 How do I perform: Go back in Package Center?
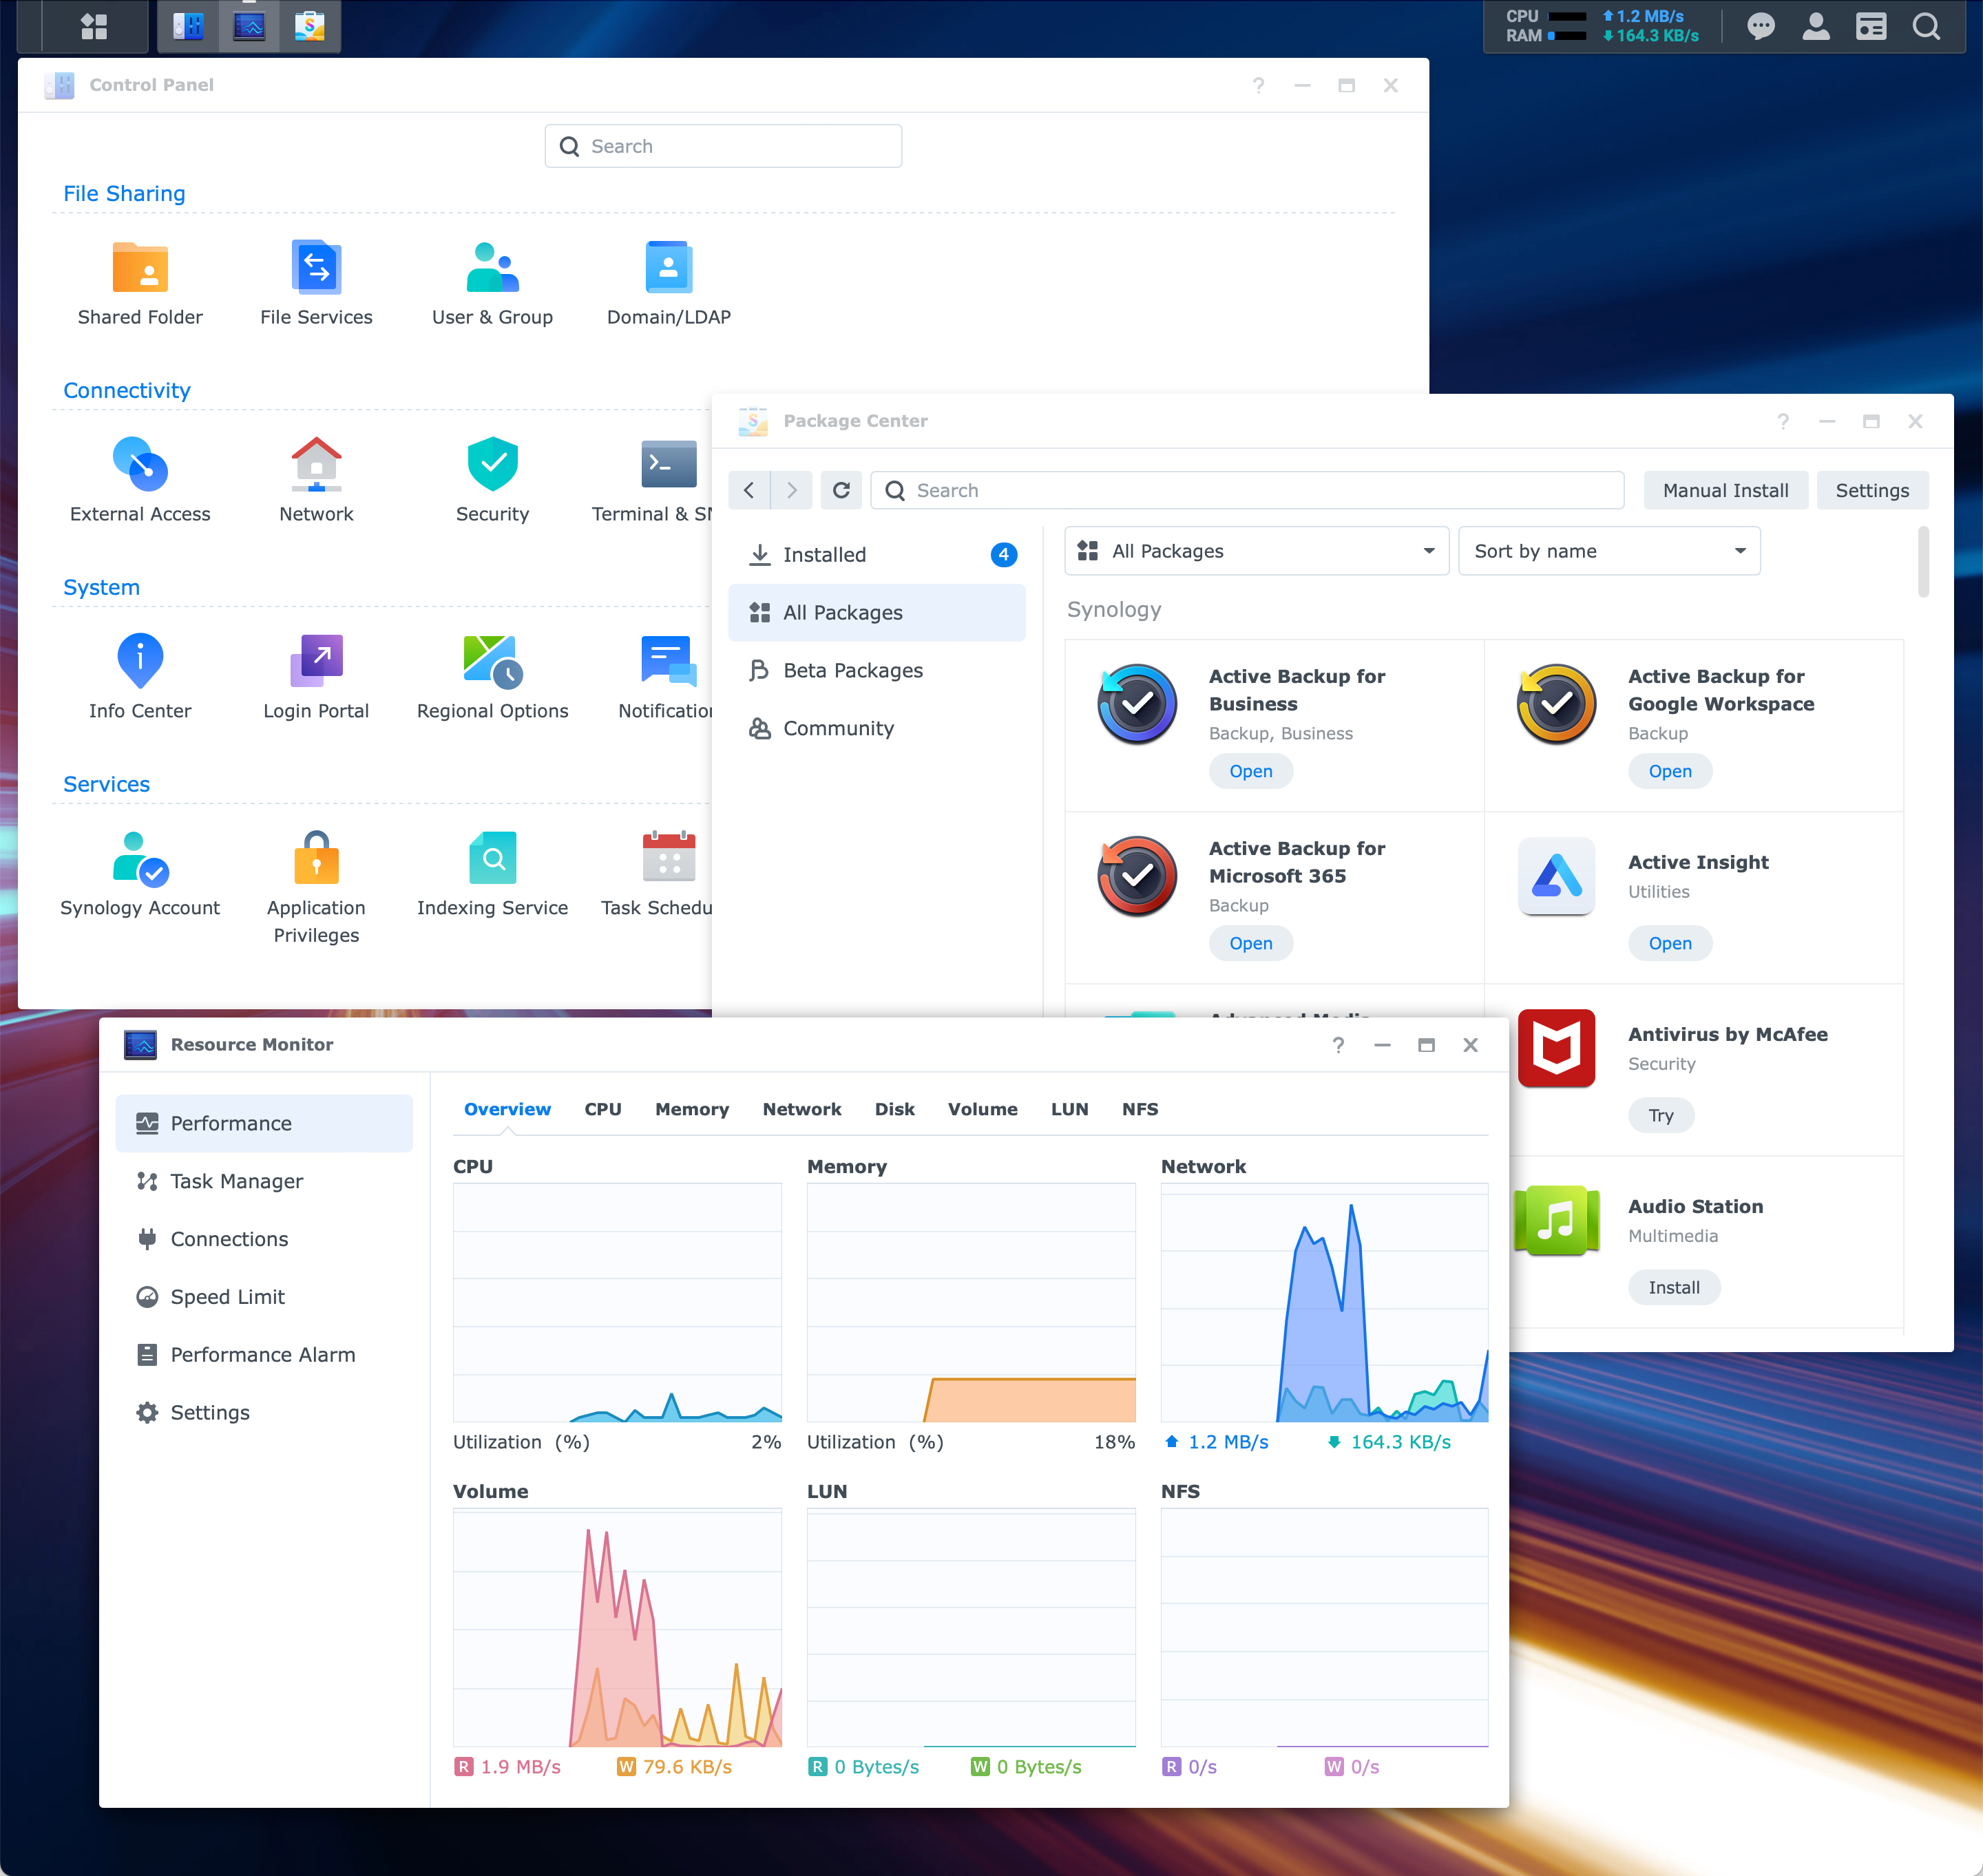[x=749, y=490]
